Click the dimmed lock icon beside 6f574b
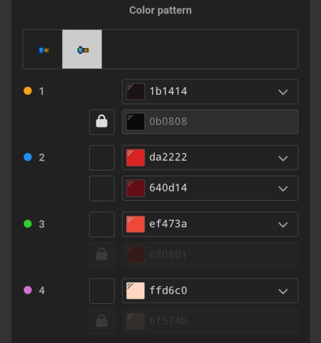The width and height of the screenshot is (321, 343). pos(102,321)
